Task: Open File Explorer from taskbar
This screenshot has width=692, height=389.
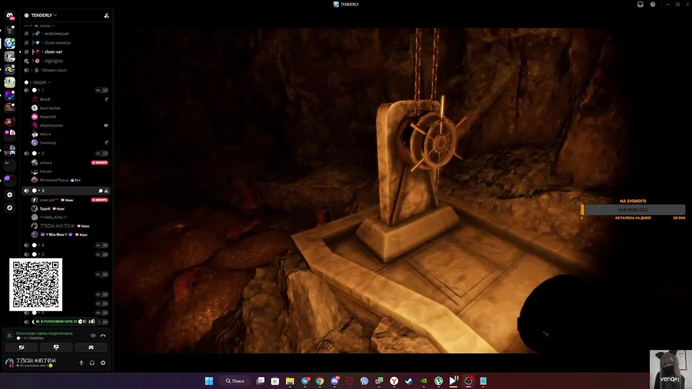Action: point(290,381)
